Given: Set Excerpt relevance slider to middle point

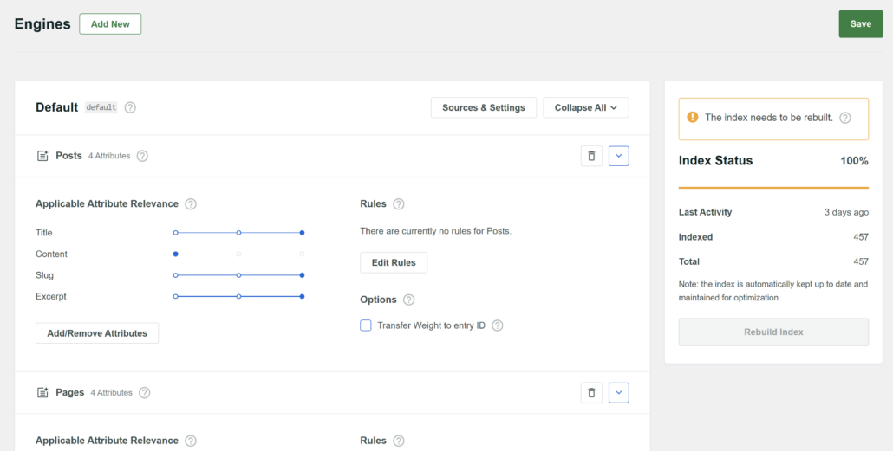Looking at the screenshot, I should tap(238, 296).
